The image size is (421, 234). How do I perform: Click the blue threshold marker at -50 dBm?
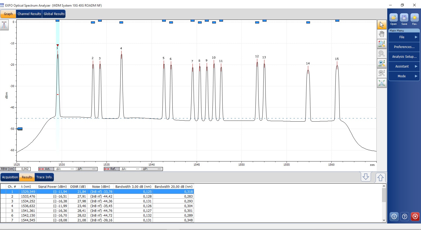[x=20, y=129]
